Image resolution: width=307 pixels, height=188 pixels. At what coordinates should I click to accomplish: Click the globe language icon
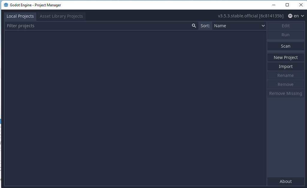click(x=290, y=16)
